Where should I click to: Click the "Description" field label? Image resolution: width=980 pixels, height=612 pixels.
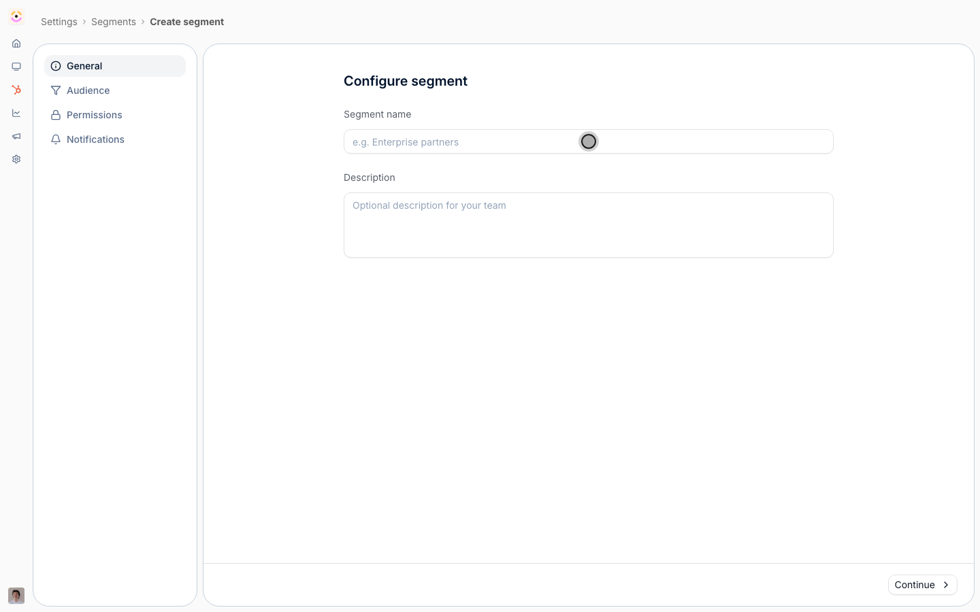click(x=370, y=177)
